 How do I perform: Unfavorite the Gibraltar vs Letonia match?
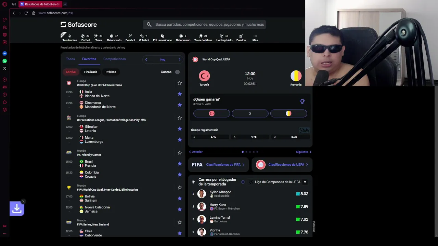click(x=180, y=129)
